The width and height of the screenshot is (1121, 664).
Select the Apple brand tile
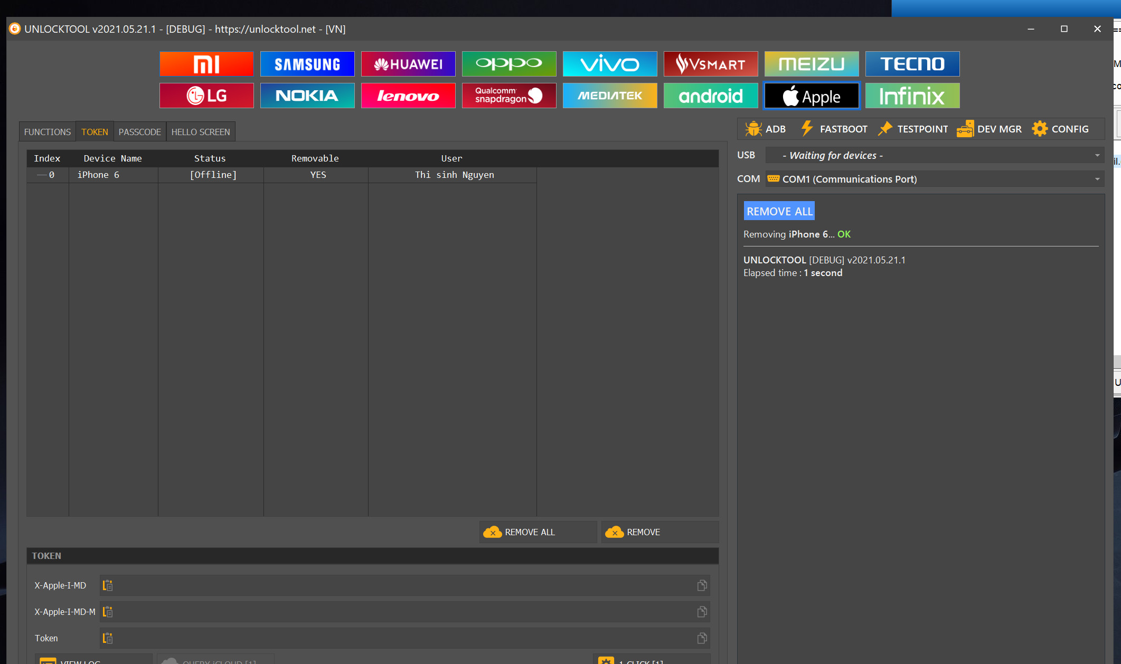point(812,96)
